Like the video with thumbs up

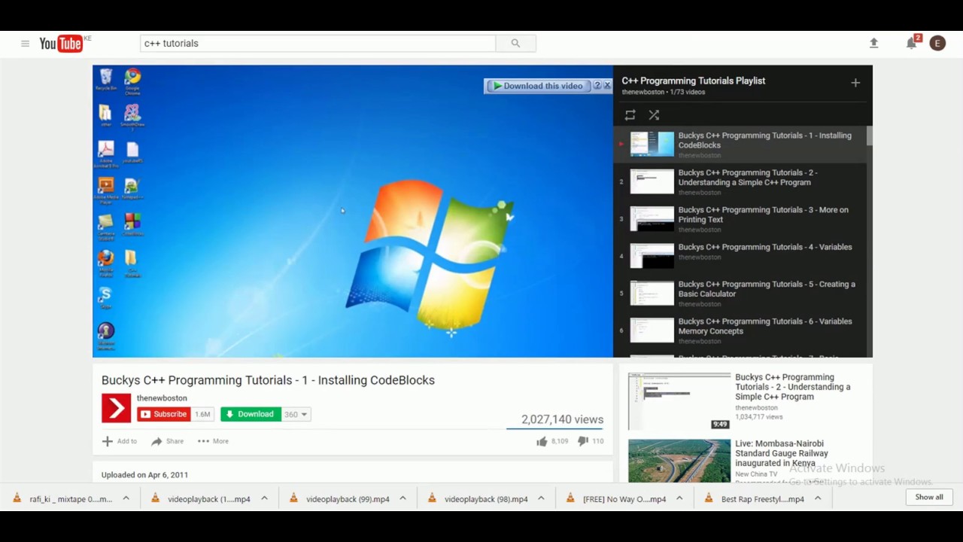542,441
